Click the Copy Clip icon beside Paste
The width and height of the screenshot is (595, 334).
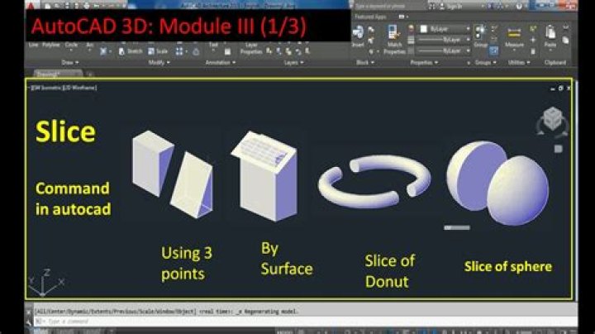565,41
